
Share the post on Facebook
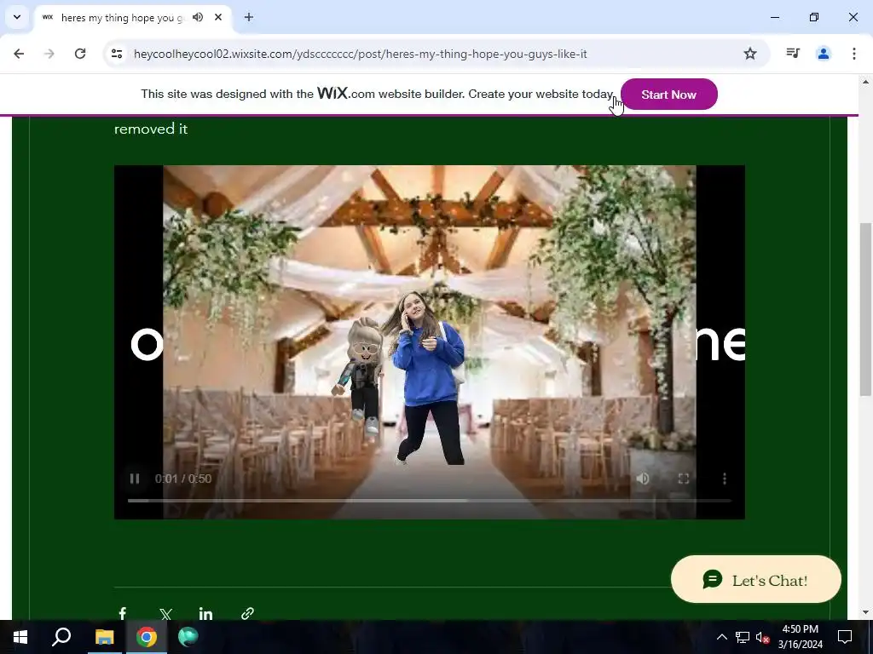tap(123, 613)
